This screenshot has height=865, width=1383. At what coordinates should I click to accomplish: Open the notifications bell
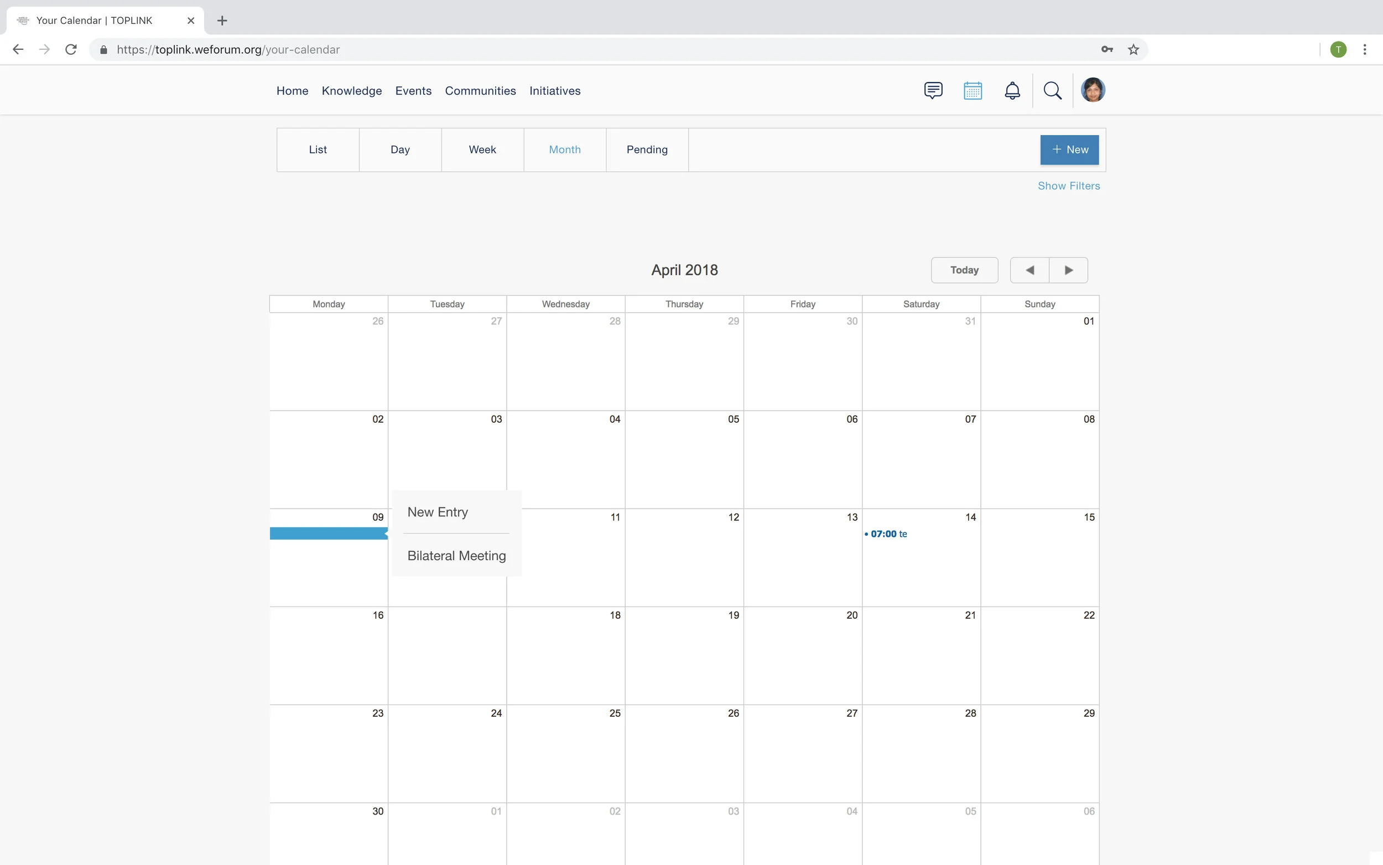(x=1012, y=90)
